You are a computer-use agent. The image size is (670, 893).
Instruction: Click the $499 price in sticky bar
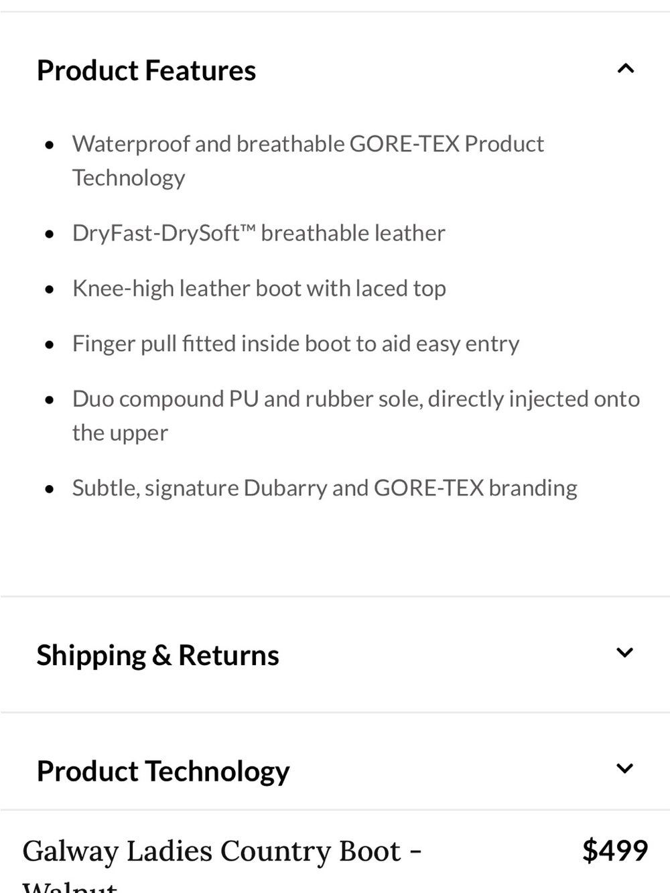[x=615, y=851]
